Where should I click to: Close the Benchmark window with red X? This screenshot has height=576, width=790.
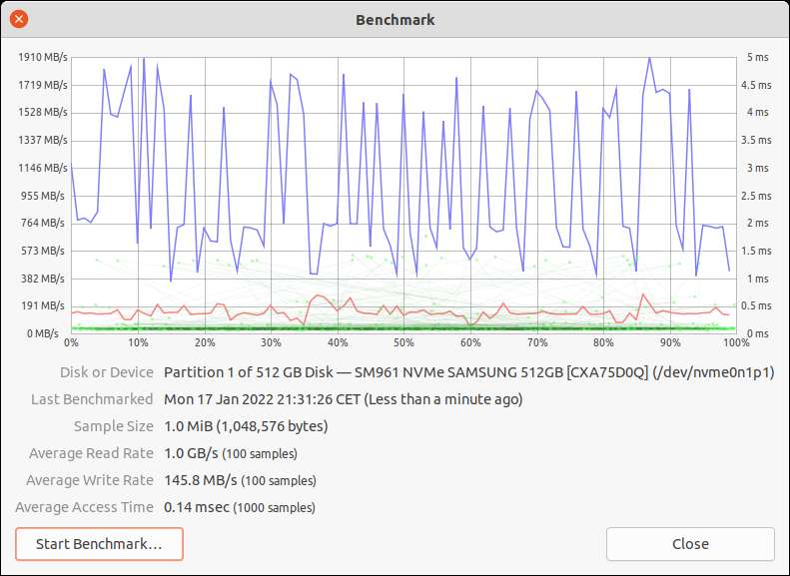19,20
